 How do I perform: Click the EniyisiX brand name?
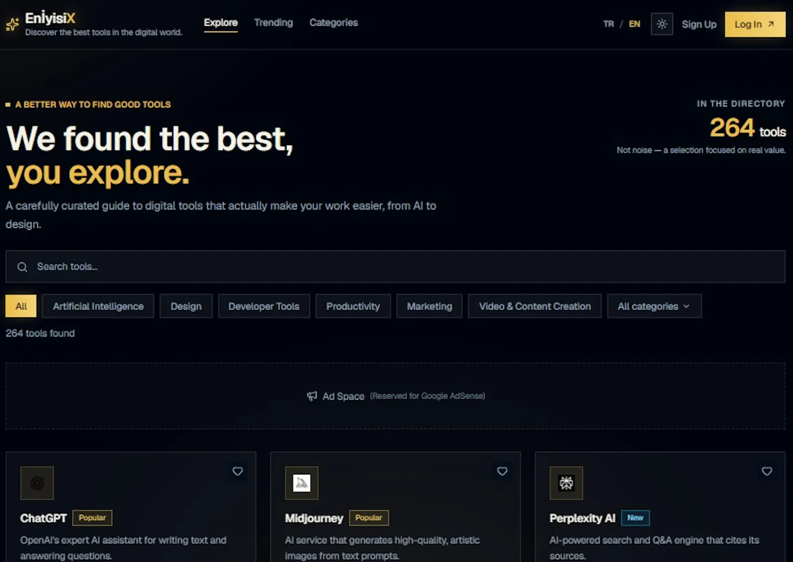pos(50,18)
